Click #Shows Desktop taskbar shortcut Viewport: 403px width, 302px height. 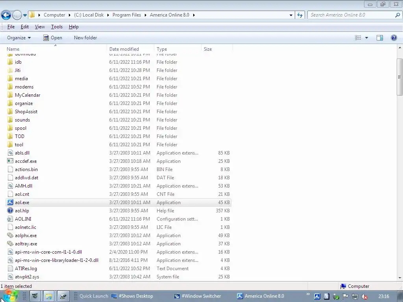pos(132,296)
